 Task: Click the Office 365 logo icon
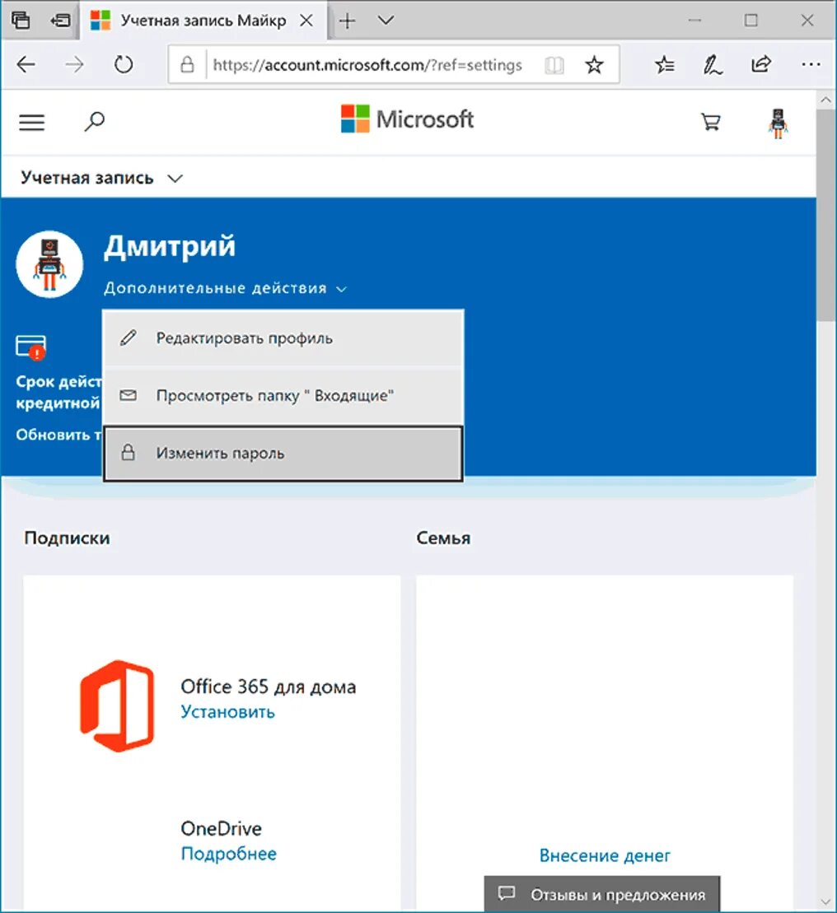click(x=117, y=706)
